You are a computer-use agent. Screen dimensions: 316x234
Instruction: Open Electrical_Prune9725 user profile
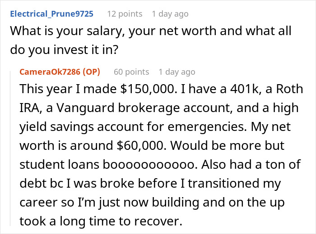tap(51, 14)
